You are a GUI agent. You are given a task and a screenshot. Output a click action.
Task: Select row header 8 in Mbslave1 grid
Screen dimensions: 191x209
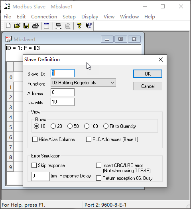[10, 157]
